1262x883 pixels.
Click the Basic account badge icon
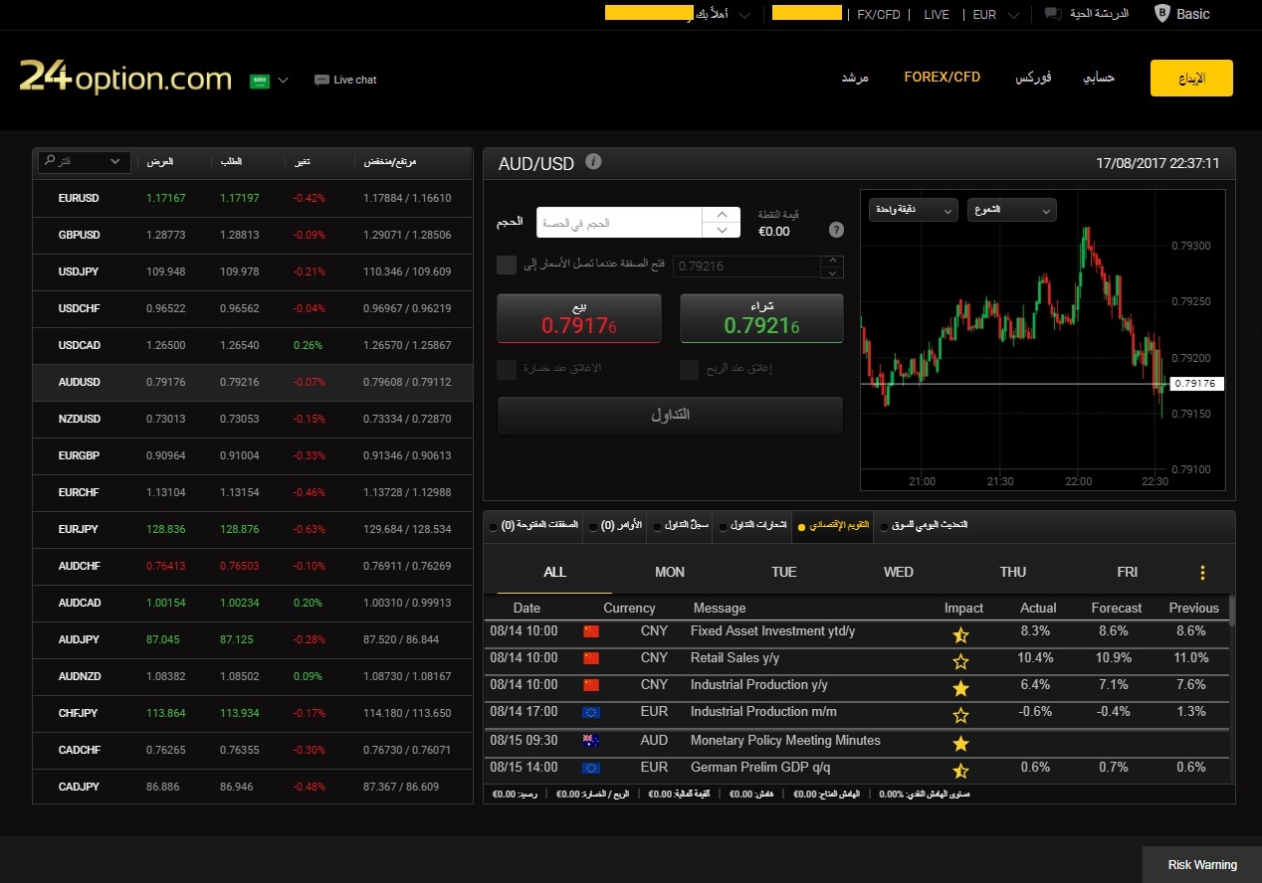point(1161,14)
